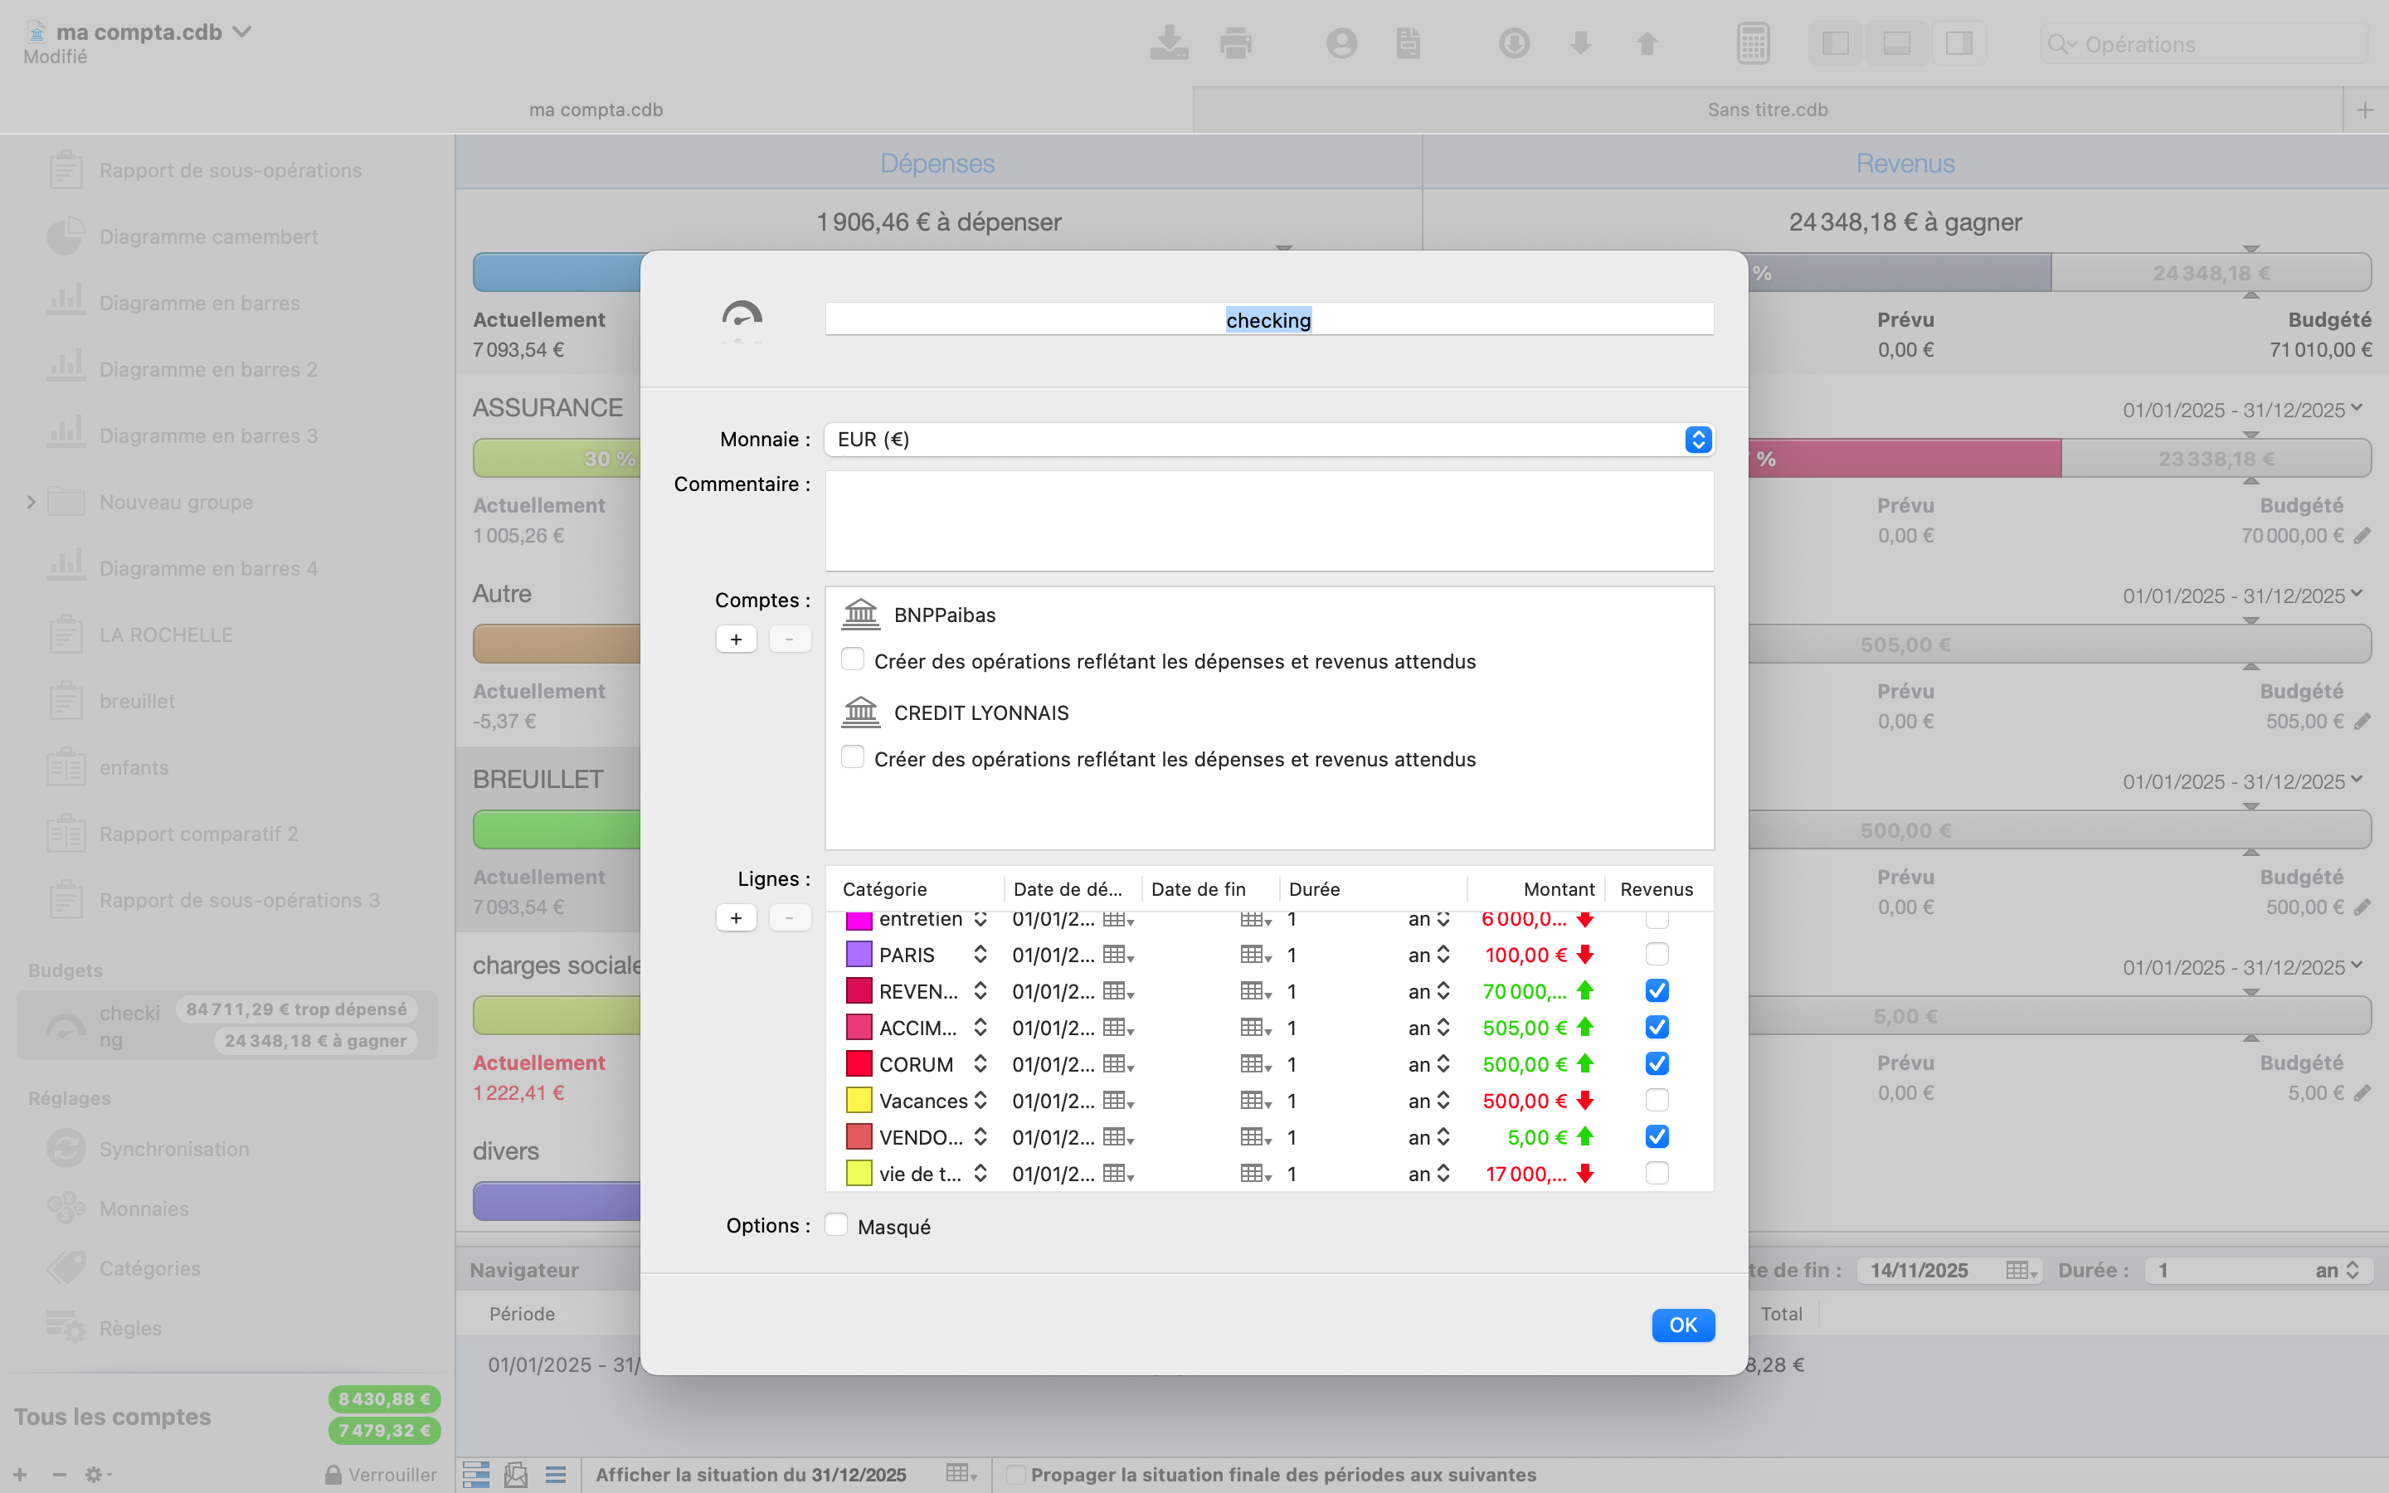Viewport: 2389px width, 1493px height.
Task: Change duration unit stepper for VENDO line
Action: (1443, 1137)
